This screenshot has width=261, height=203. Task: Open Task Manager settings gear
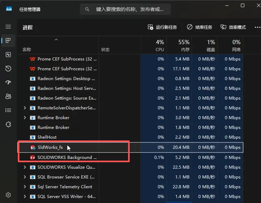pos(8,195)
